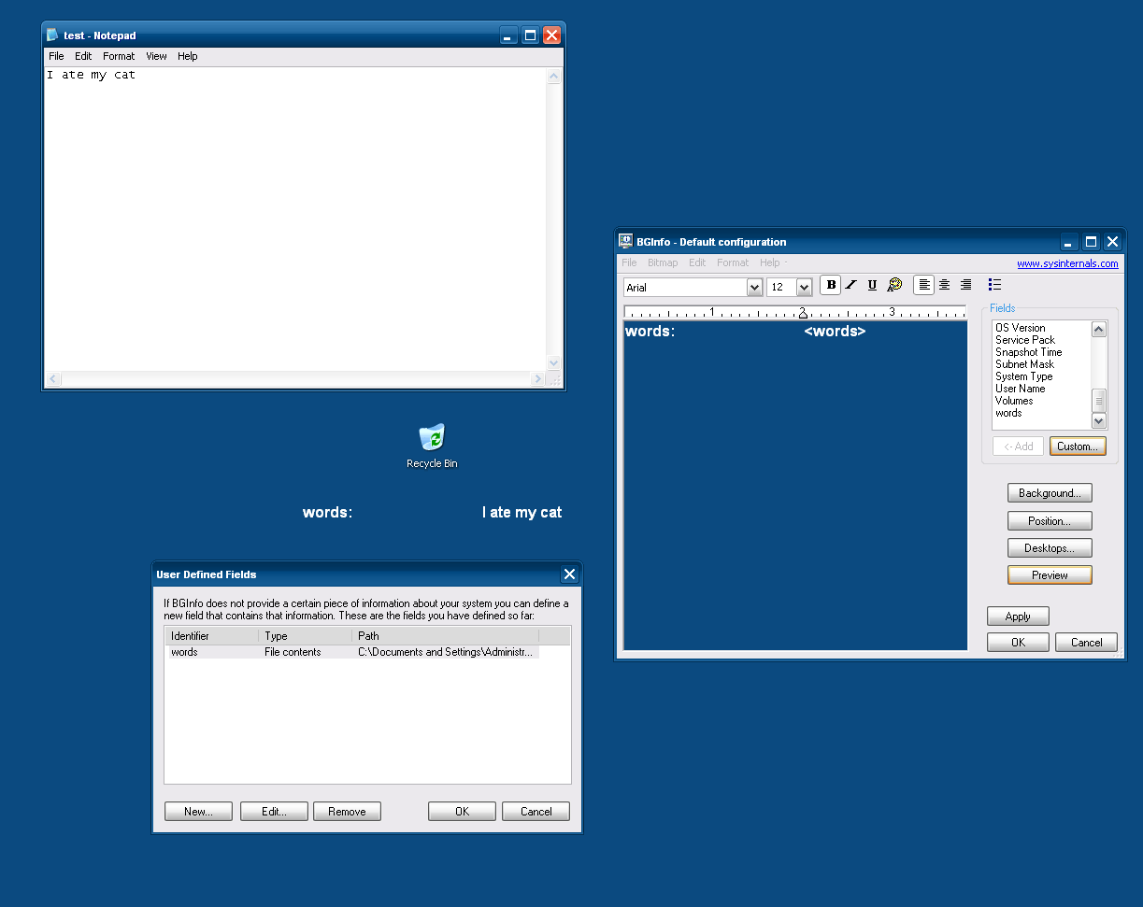Open the Arial font dropdown
Image resolution: width=1143 pixels, height=907 pixels.
click(755, 288)
